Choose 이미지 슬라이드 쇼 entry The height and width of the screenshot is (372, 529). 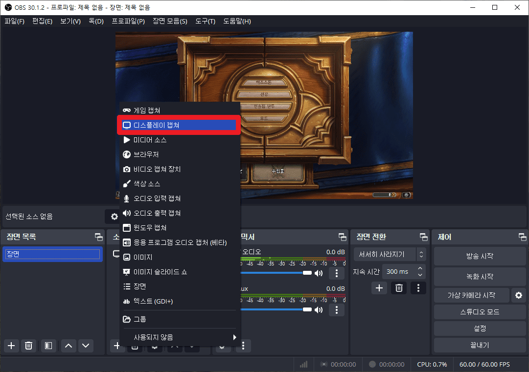(179, 272)
